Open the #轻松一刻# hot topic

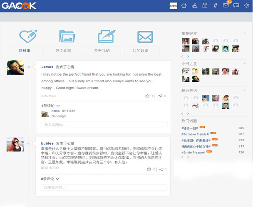coord(190,128)
